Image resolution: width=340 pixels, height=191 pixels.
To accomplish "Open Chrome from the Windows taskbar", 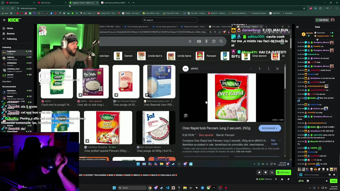I will coord(150,188).
